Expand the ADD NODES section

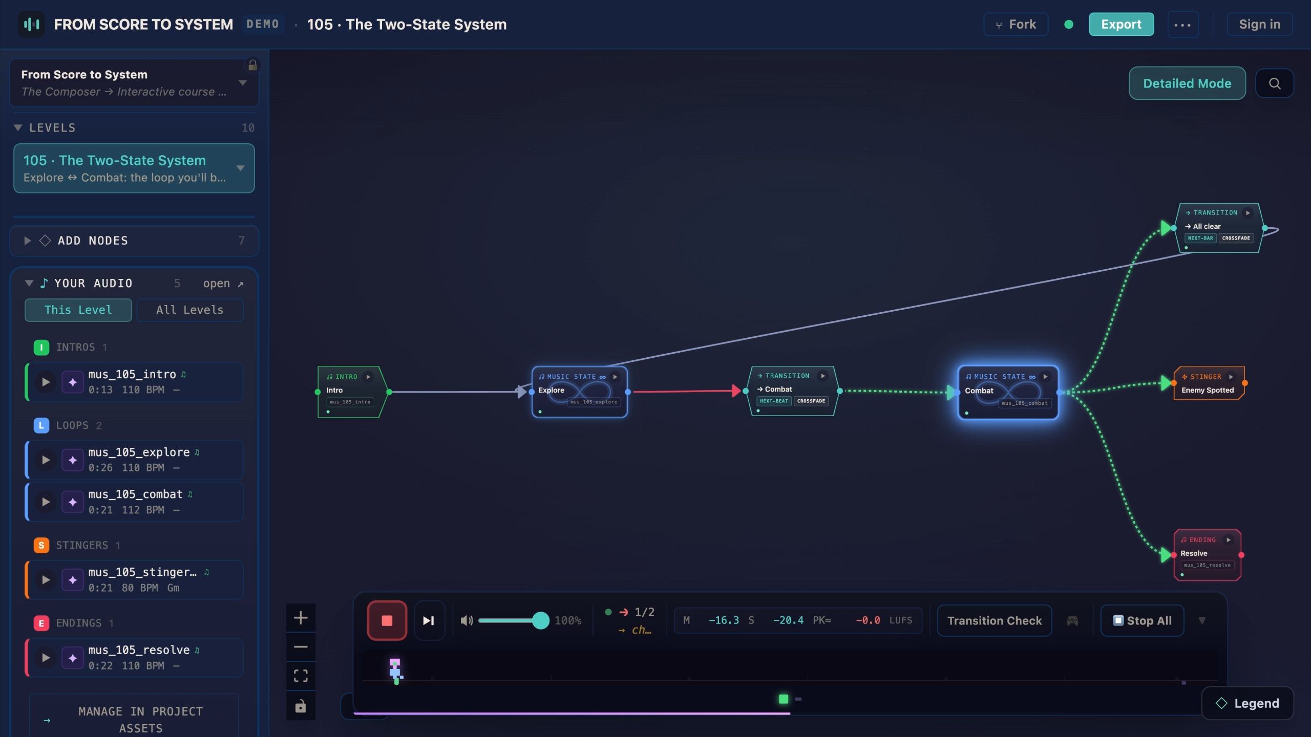[28, 241]
